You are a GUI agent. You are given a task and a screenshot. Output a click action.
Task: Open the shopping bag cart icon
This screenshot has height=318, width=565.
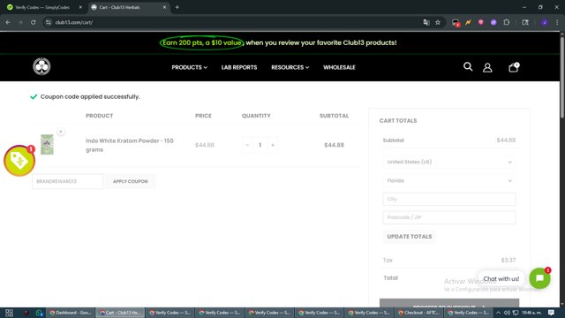tap(514, 67)
